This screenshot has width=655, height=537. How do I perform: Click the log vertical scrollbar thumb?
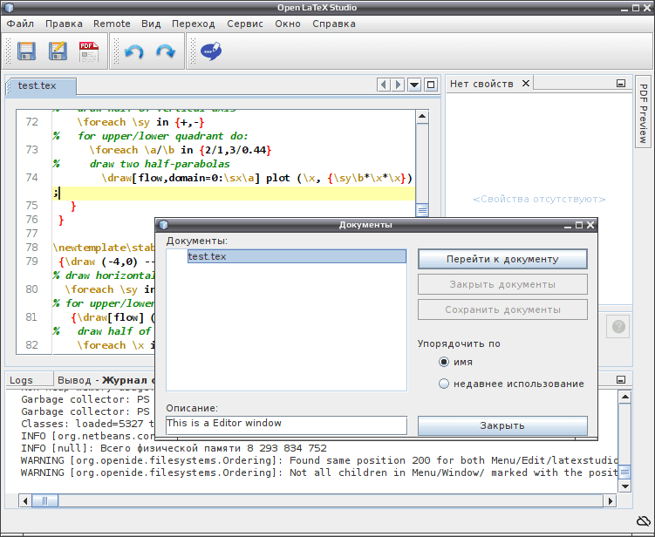tap(625, 472)
